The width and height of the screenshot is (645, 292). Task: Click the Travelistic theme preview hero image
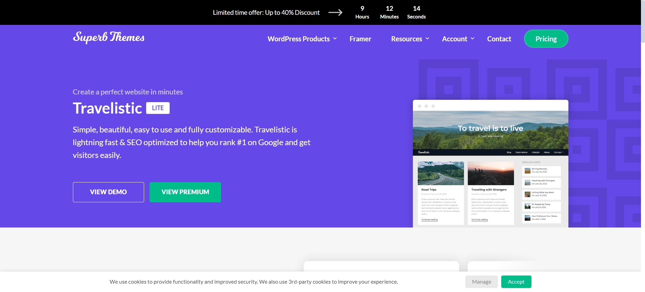click(x=490, y=130)
